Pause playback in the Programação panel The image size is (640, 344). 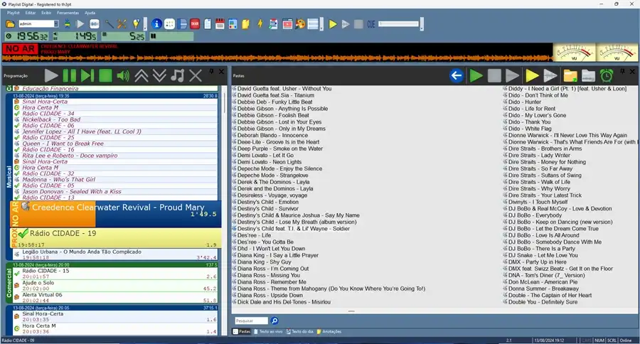(70, 75)
